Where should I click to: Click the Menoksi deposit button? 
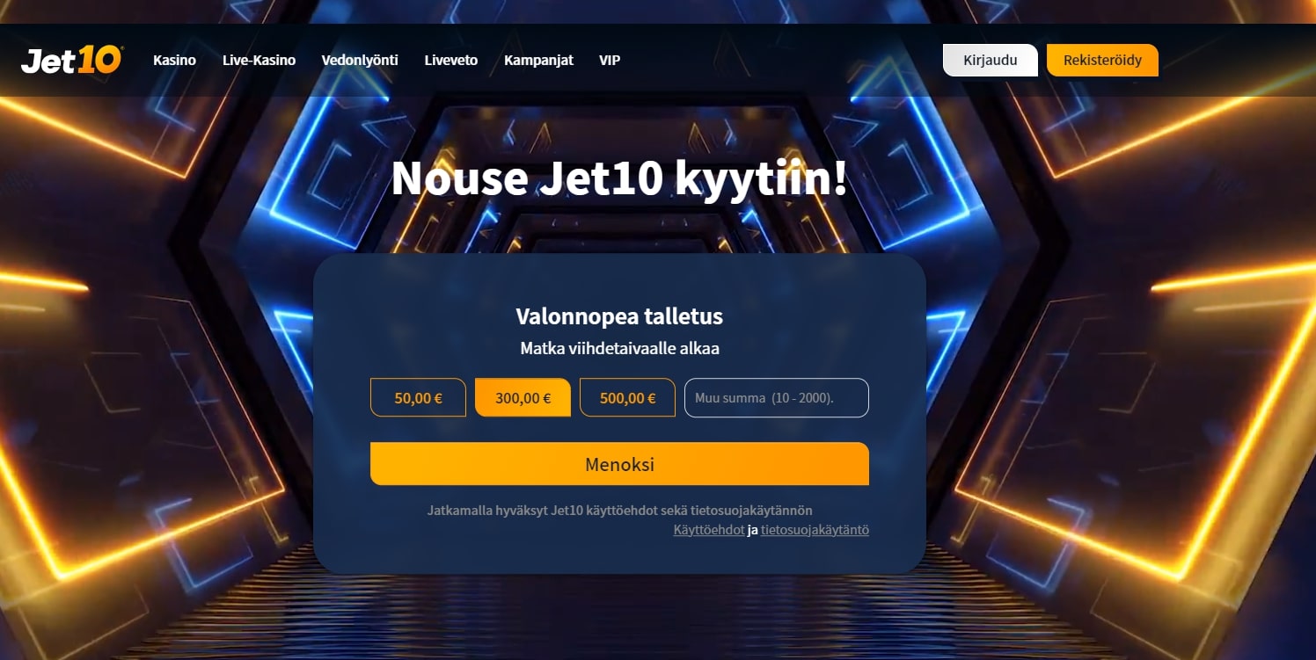[x=619, y=464]
